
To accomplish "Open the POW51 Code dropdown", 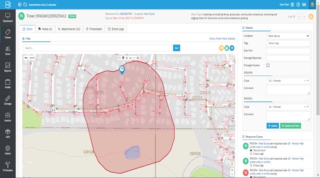I will [288, 107].
